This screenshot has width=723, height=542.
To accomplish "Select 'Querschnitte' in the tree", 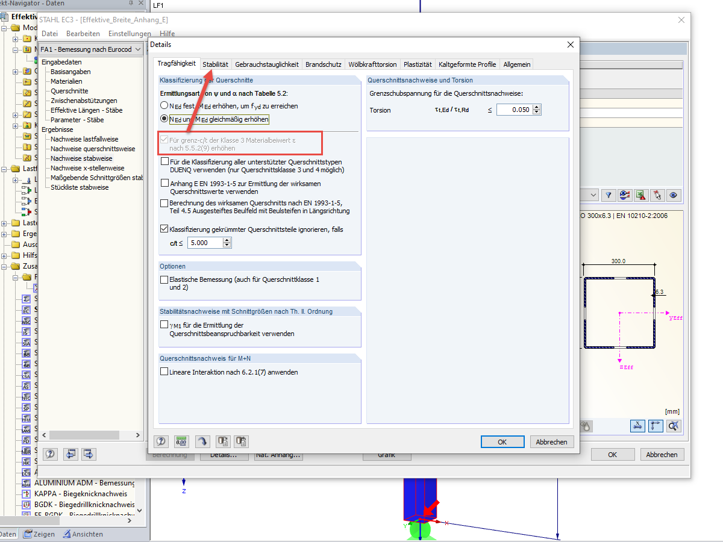I will pyautogui.click(x=69, y=91).
